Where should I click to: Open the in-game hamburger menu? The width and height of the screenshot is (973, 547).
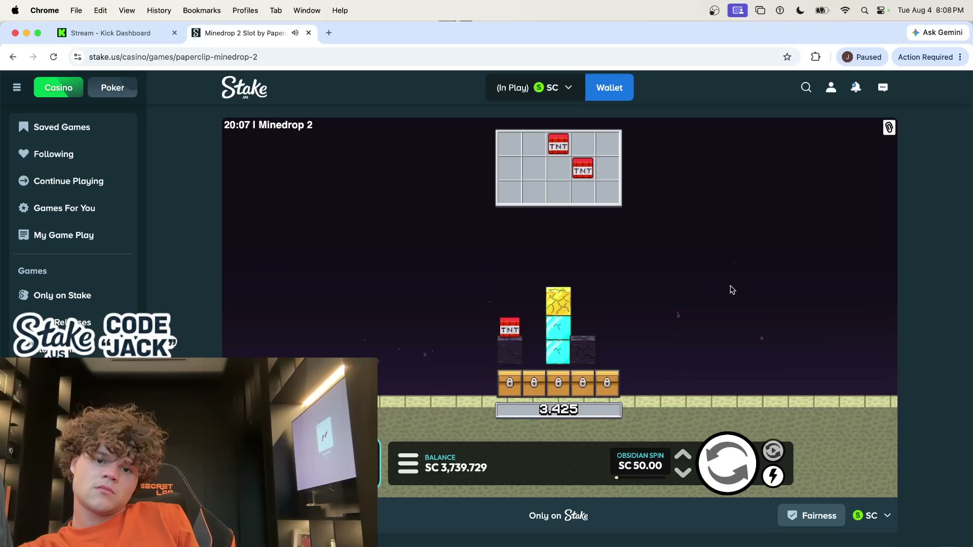tap(408, 463)
